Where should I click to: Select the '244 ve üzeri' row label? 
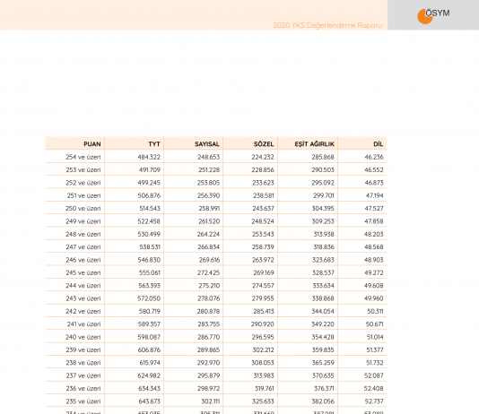tap(83, 285)
